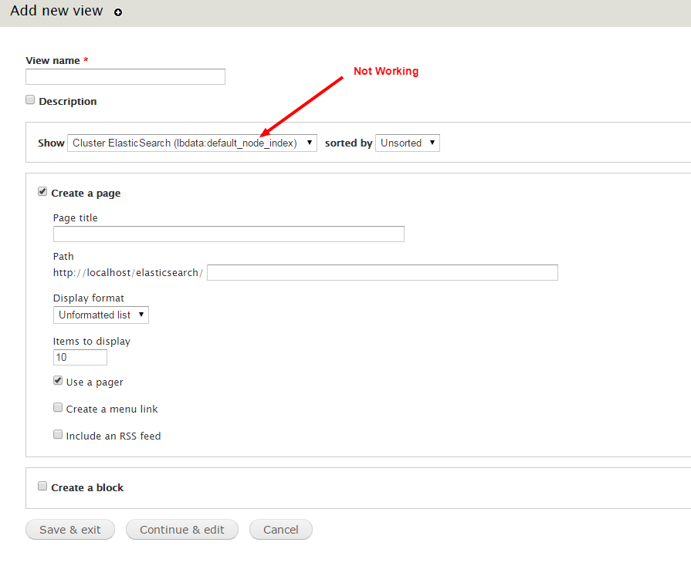Screen dimensions: 691x566
Task: Open the Show Cluster ElasticSearch dropdown
Action: pos(191,143)
